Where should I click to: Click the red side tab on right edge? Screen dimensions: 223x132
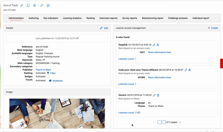222,63
